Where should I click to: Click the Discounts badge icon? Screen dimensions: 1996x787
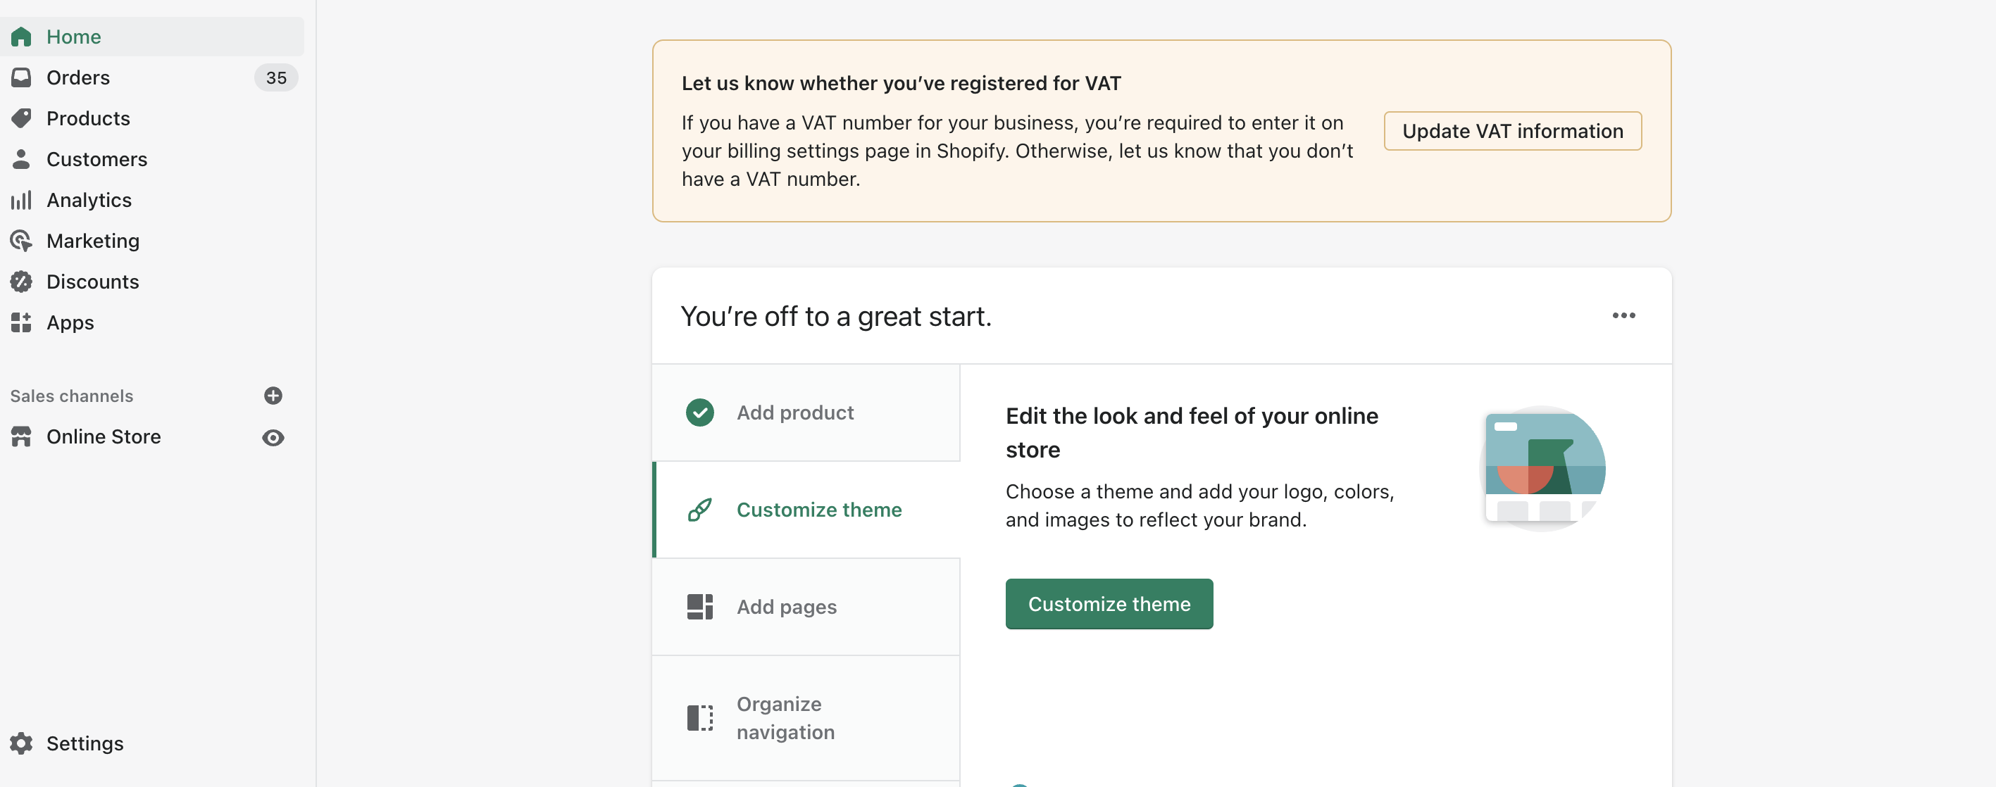click(x=21, y=281)
